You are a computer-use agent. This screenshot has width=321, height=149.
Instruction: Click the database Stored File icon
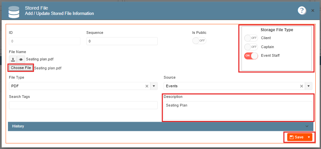(x=14, y=12)
